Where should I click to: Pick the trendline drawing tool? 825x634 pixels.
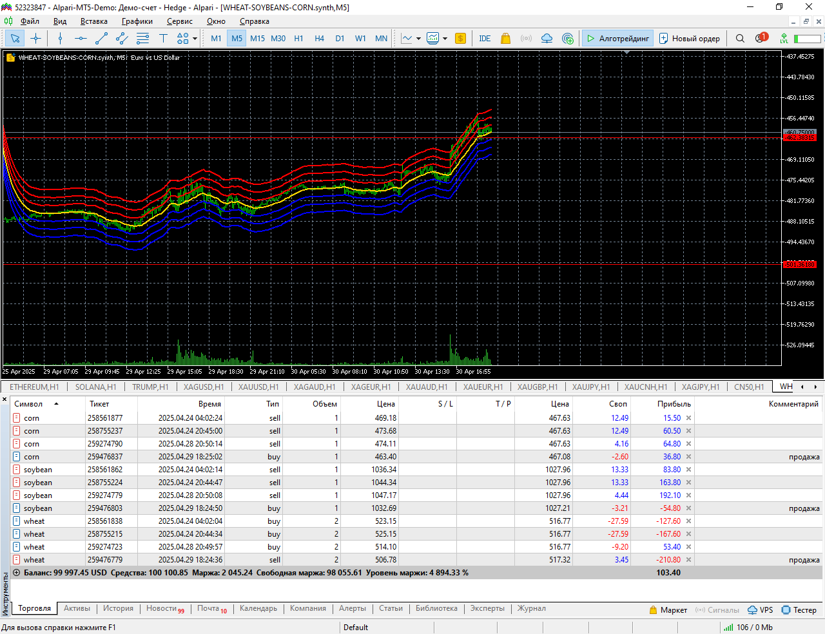pos(101,39)
